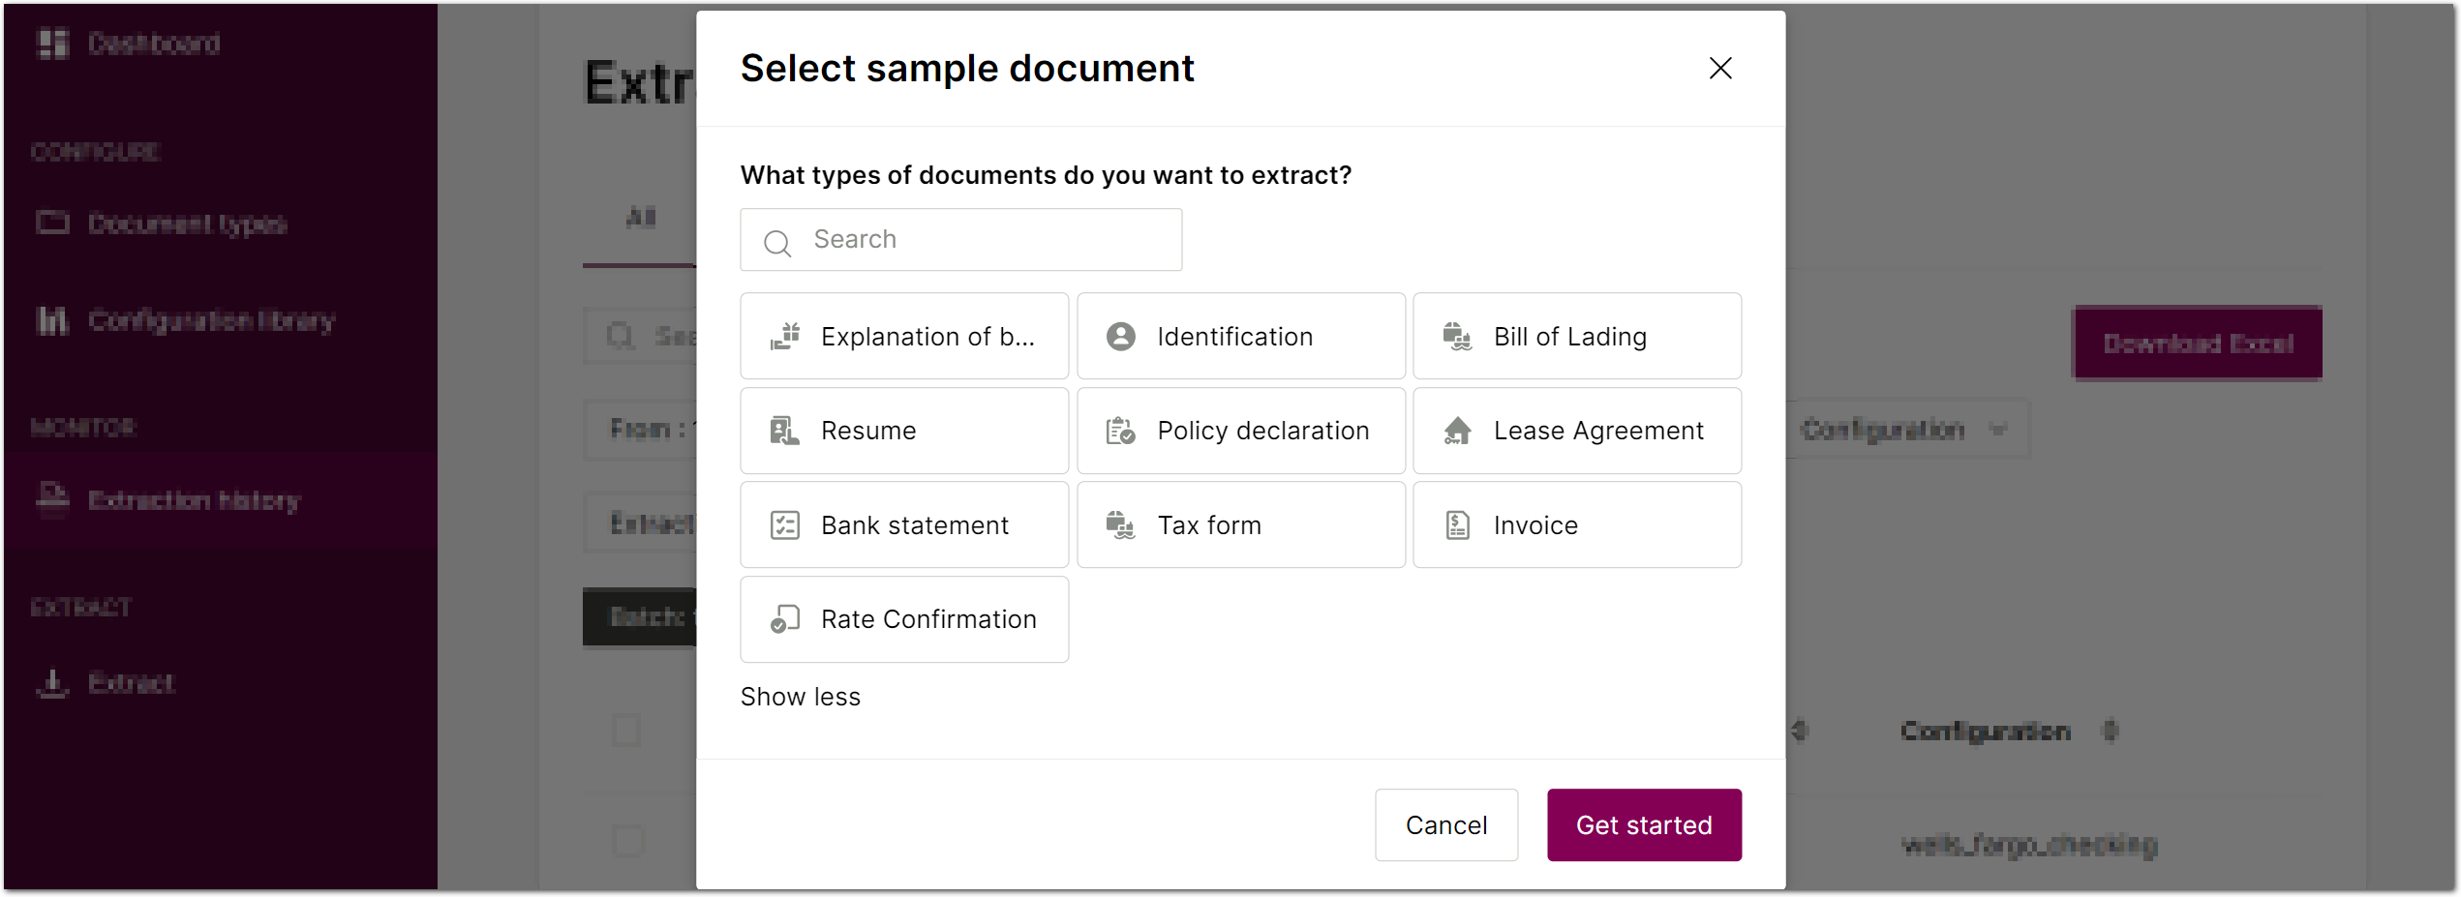Click the Policy declaration icon
The width and height of the screenshot is (2461, 897).
point(1120,431)
